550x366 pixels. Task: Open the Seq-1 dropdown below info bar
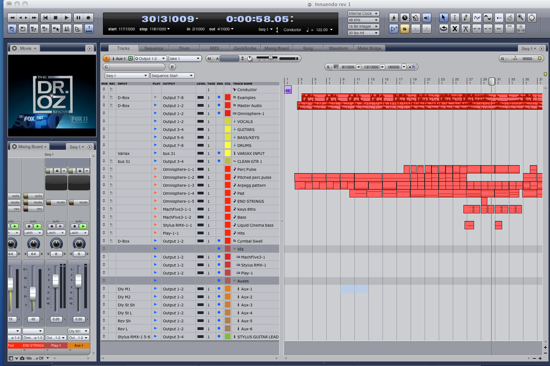coord(127,76)
